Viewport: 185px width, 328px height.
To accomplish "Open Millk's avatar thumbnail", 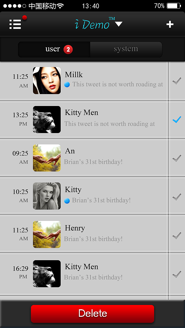I will [47, 81].
